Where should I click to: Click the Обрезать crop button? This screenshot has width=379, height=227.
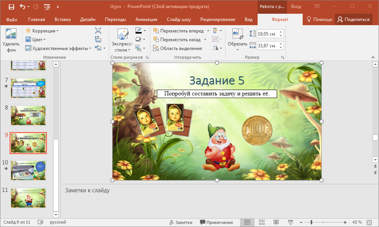click(x=237, y=40)
